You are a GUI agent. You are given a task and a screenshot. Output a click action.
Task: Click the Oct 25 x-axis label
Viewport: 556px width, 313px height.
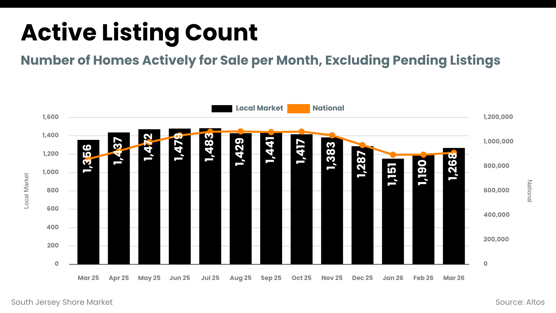(x=301, y=278)
